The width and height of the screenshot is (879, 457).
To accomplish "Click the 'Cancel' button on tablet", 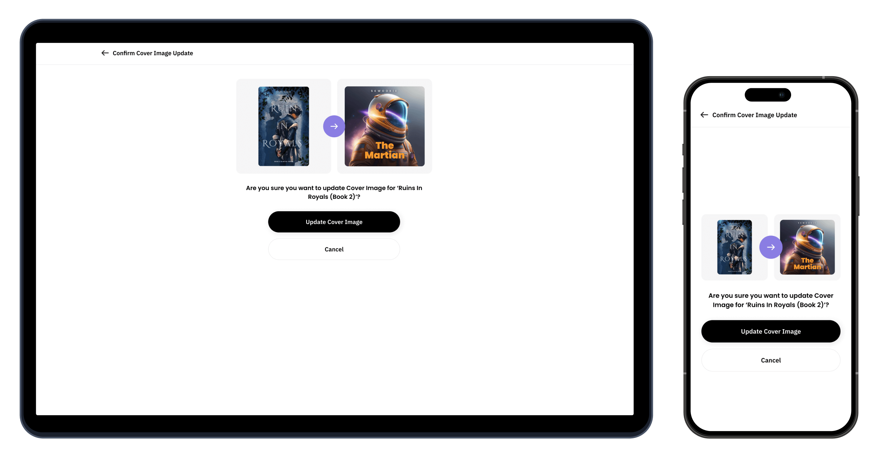I will click(x=334, y=249).
